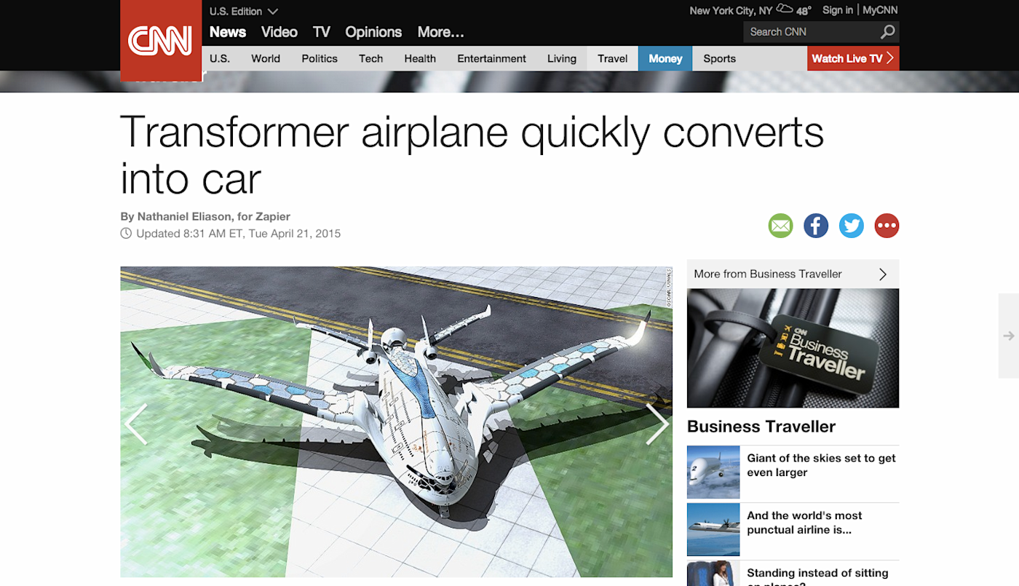Open the Tech section

pyautogui.click(x=370, y=59)
